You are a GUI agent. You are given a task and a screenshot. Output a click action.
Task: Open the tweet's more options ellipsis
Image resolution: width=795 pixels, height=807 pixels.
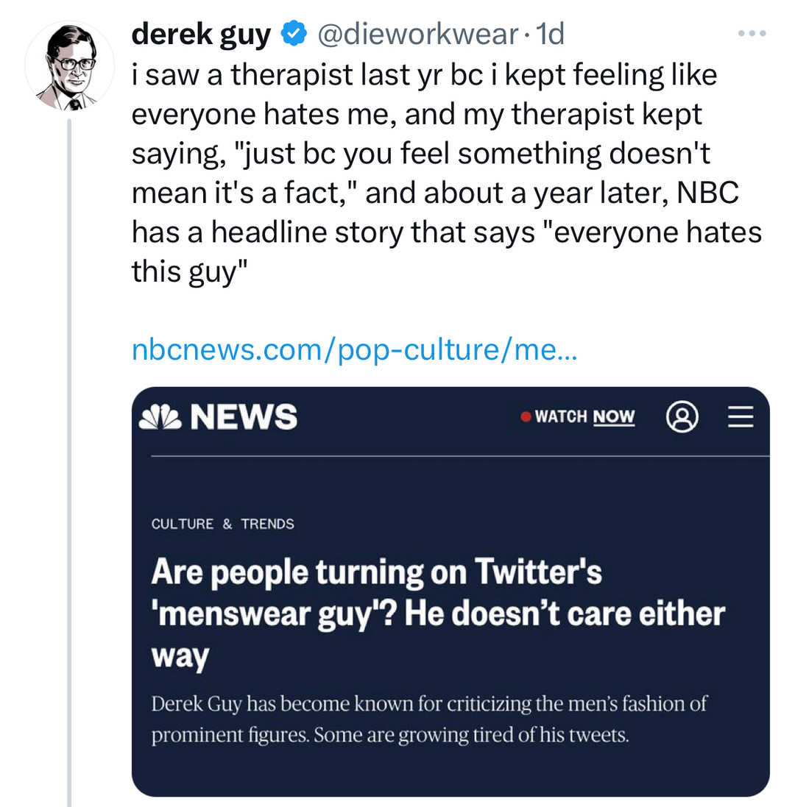pyautogui.click(x=753, y=34)
